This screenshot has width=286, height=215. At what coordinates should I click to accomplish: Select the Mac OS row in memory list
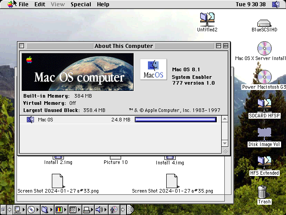coord(120,120)
